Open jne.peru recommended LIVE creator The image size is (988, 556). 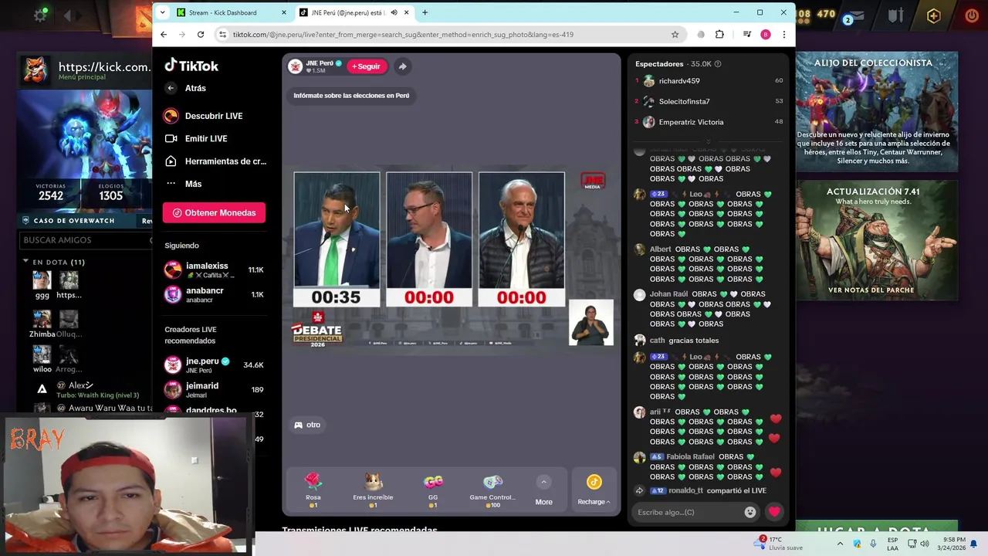coord(214,364)
